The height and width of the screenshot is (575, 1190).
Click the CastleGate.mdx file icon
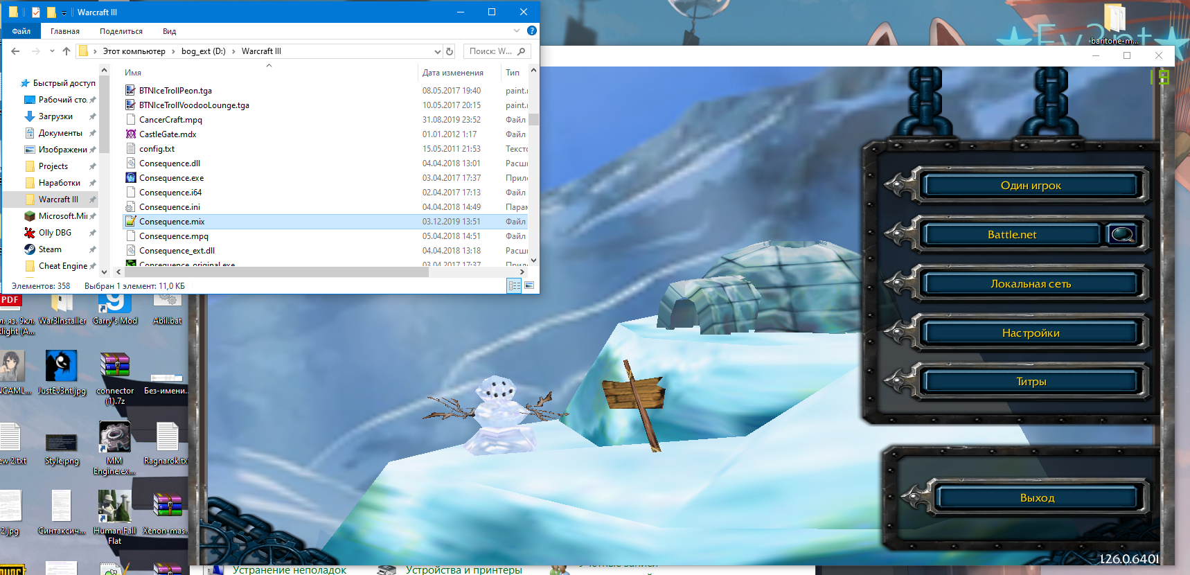pyautogui.click(x=130, y=134)
